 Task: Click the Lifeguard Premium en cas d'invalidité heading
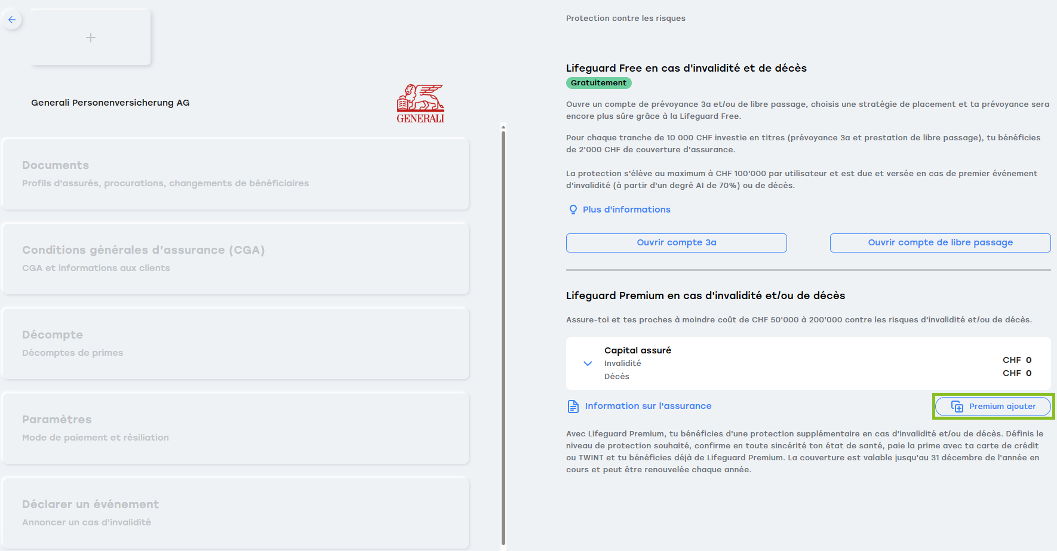(705, 295)
